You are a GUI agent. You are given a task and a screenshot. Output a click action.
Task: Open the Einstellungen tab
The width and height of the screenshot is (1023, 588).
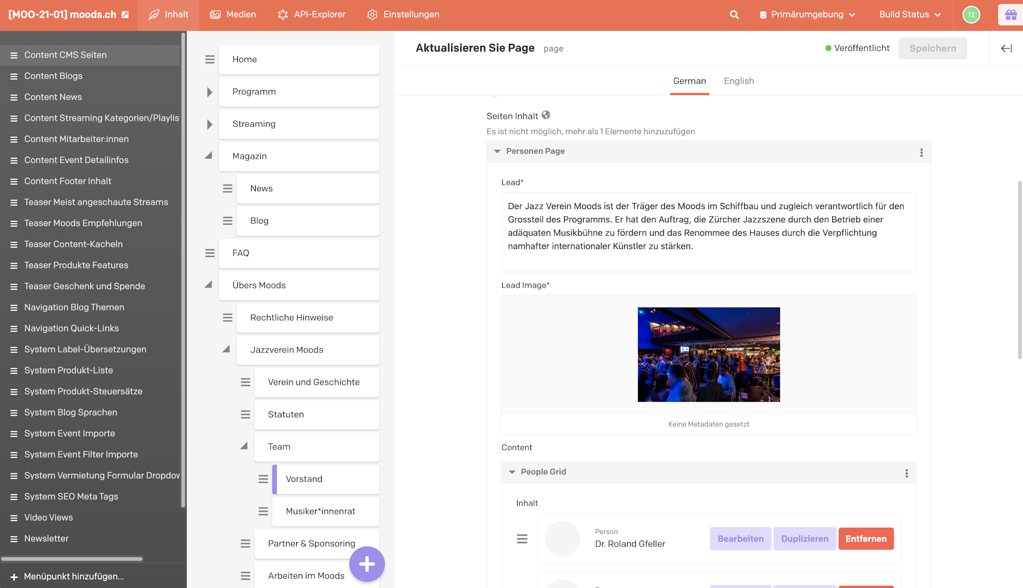(x=403, y=15)
